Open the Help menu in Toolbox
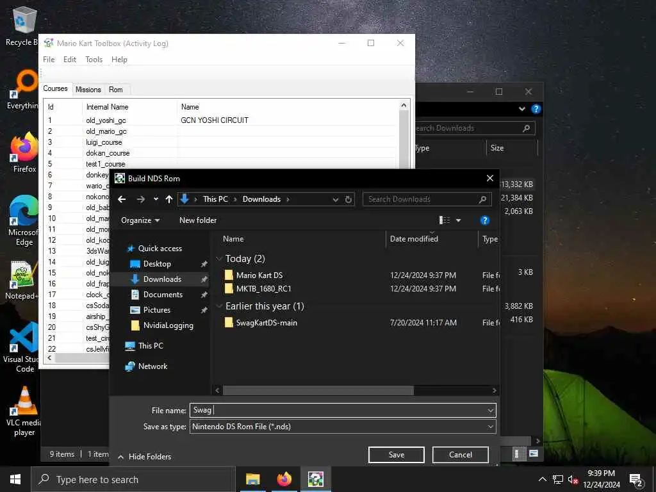Screen dimensions: 656x492 click(119, 60)
